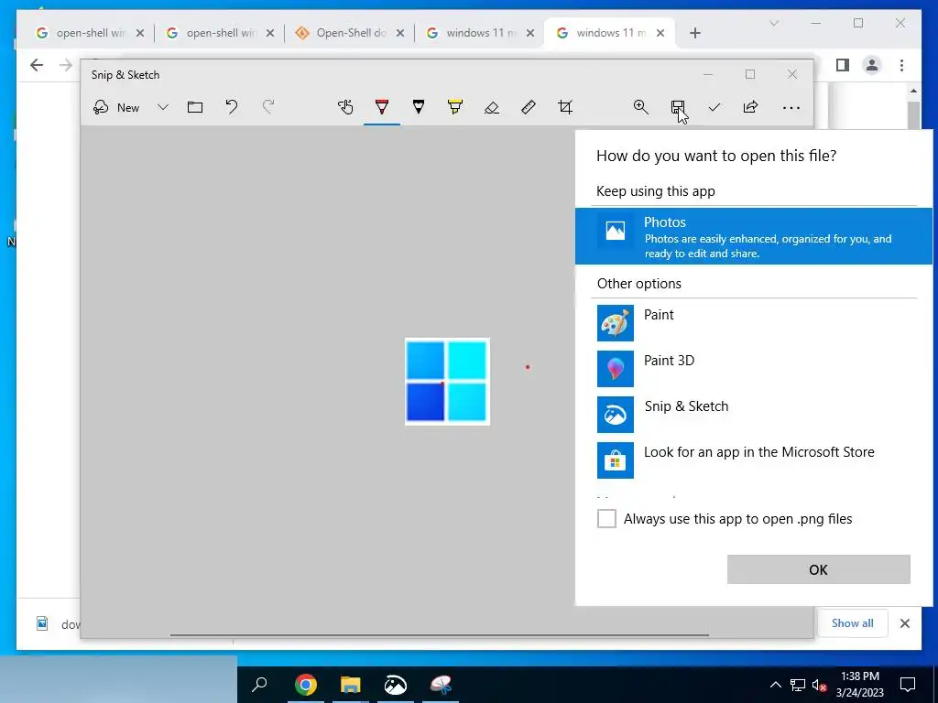This screenshot has height=703, width=938.
Task: Click Chrome back arrow
Action: (x=37, y=65)
